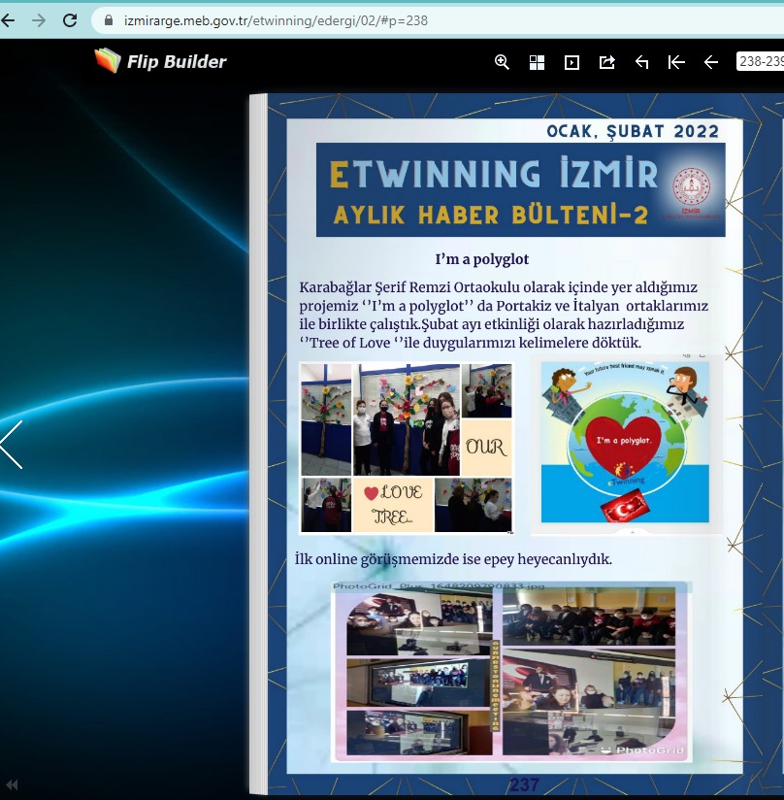Edit the page number field 238-239

pos(760,62)
